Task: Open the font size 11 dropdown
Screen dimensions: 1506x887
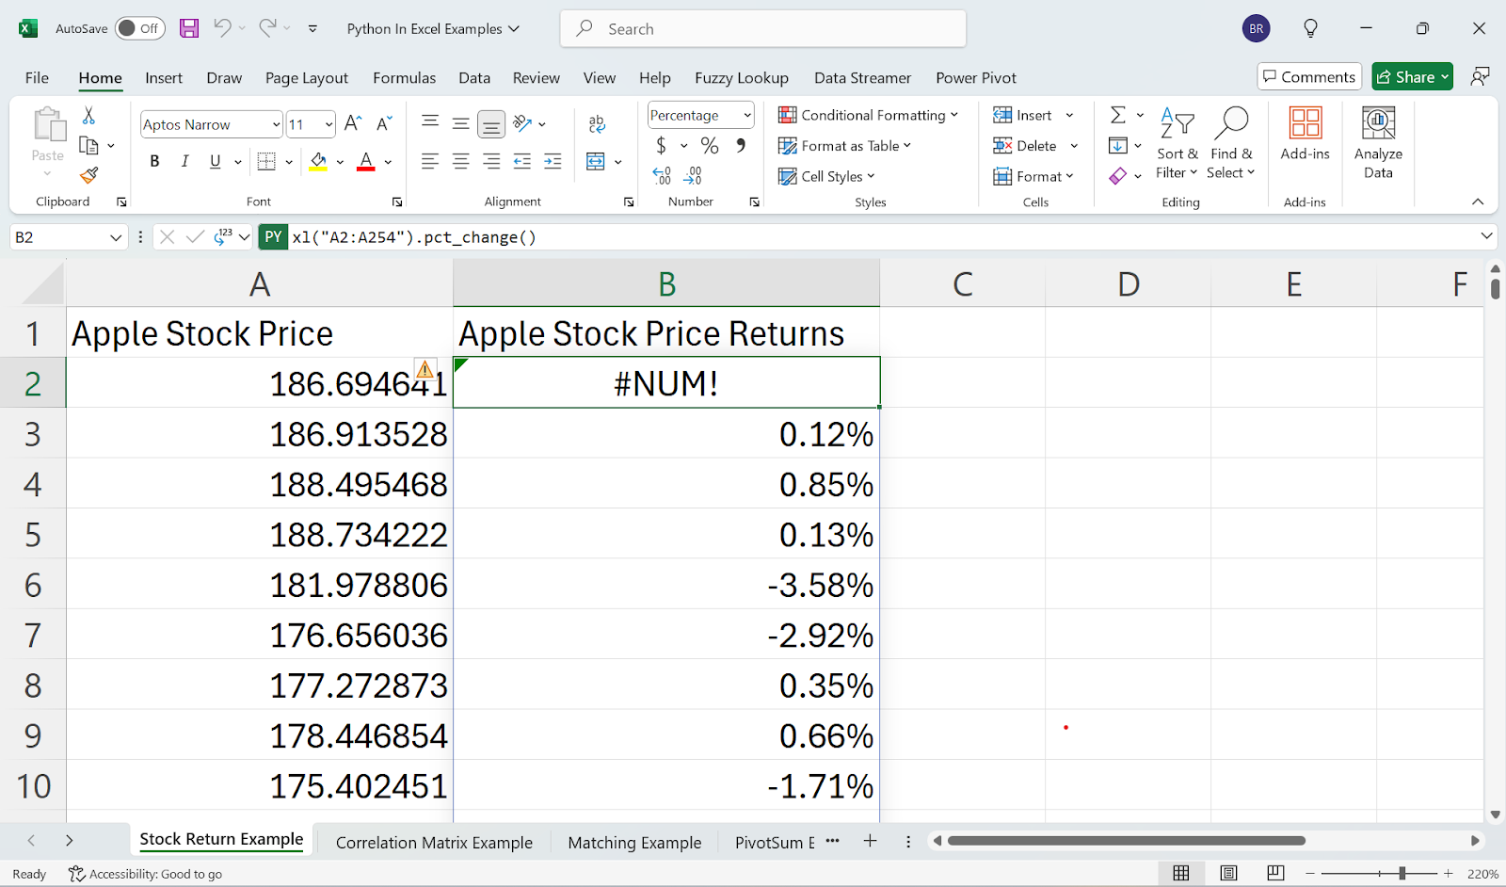Action: 328,124
